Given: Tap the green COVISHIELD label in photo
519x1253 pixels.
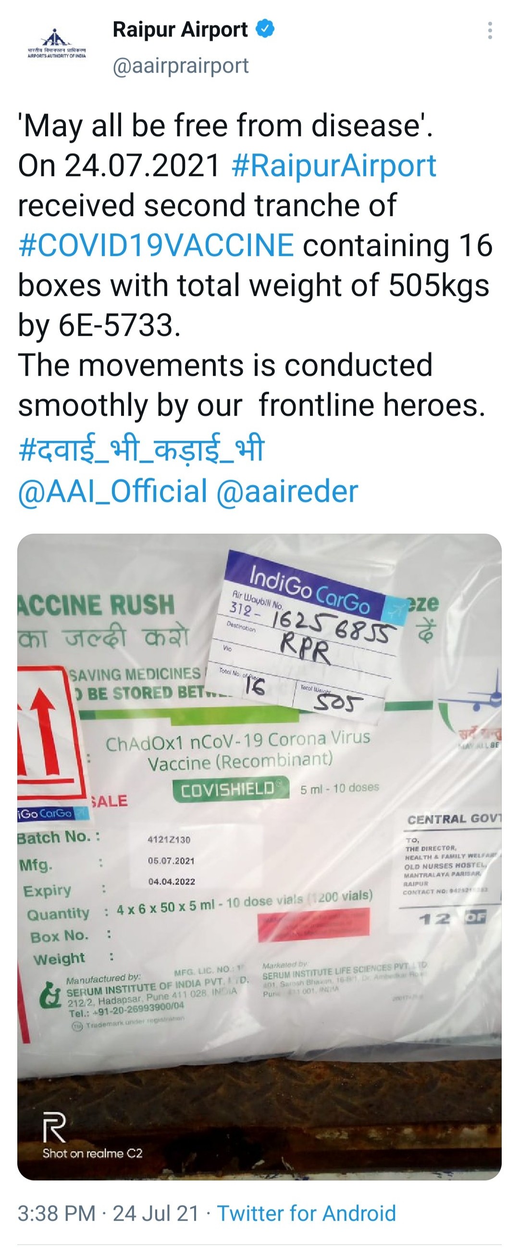Looking at the screenshot, I should [x=230, y=789].
